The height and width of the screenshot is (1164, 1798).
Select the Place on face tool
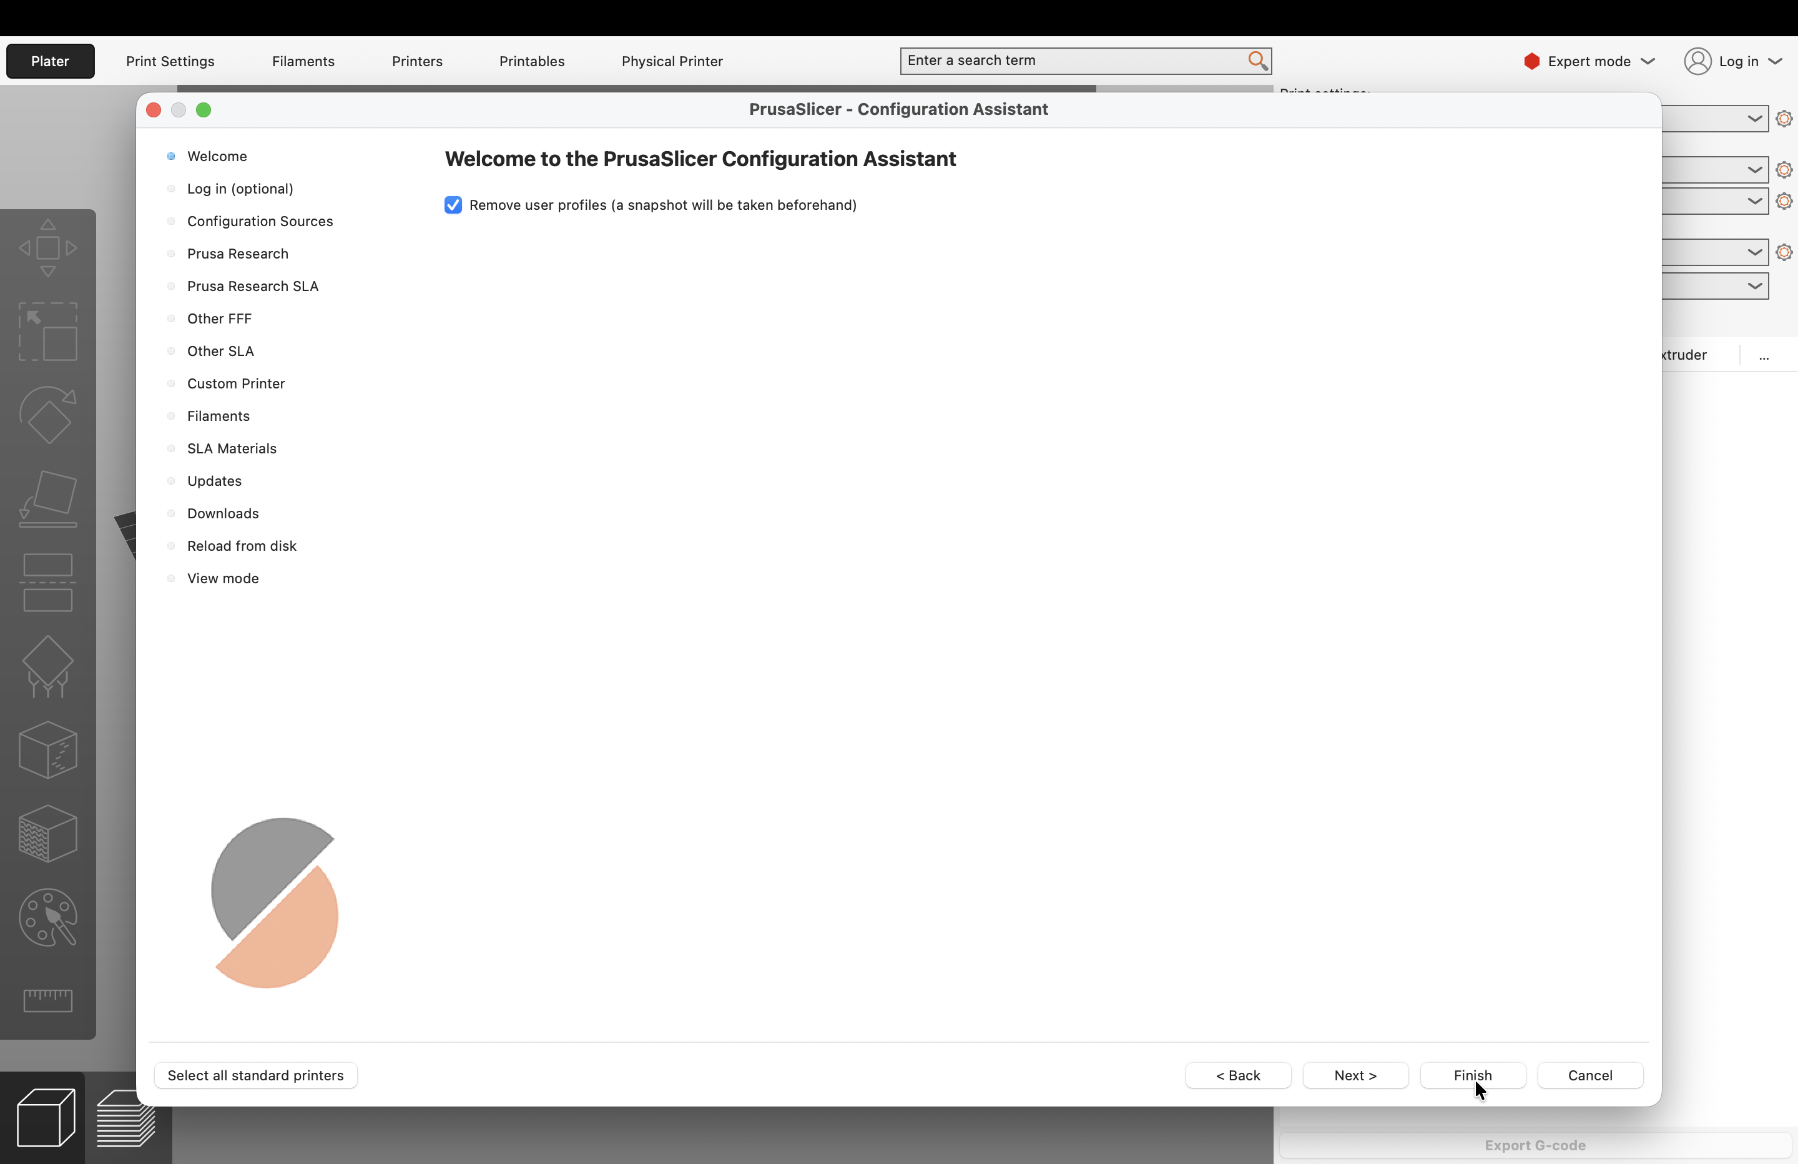(47, 499)
